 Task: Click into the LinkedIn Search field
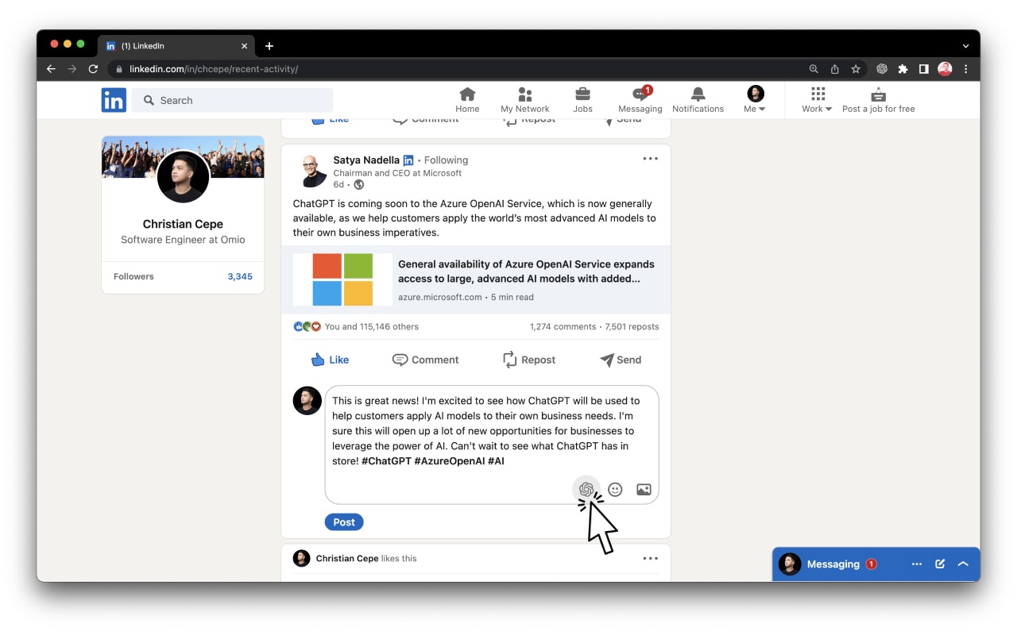pos(232,100)
